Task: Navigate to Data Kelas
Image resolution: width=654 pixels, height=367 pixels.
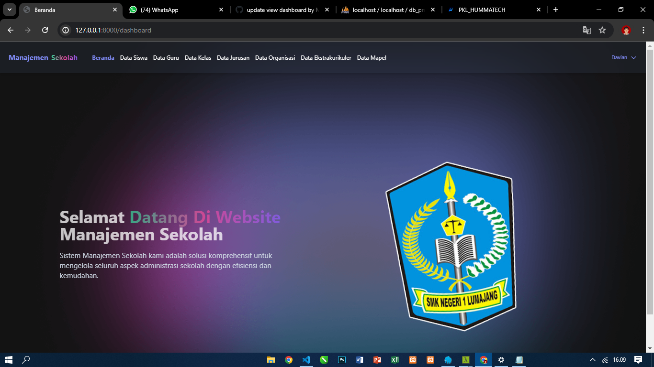Action: (198, 58)
